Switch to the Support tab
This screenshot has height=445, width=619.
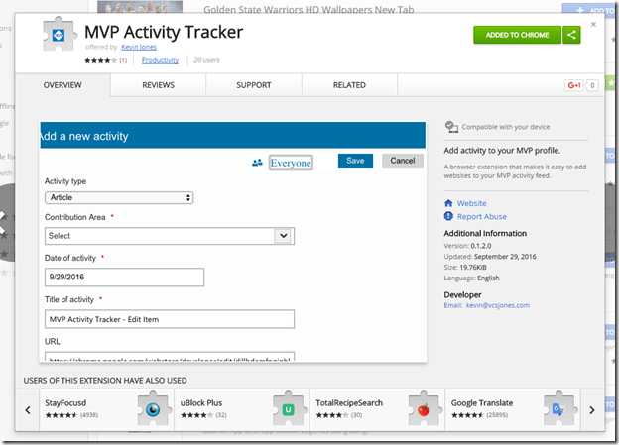[x=253, y=85]
